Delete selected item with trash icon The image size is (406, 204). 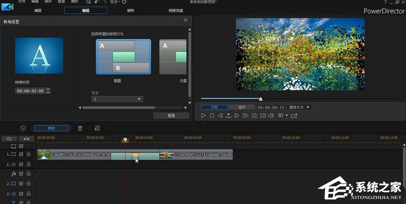coord(80,129)
